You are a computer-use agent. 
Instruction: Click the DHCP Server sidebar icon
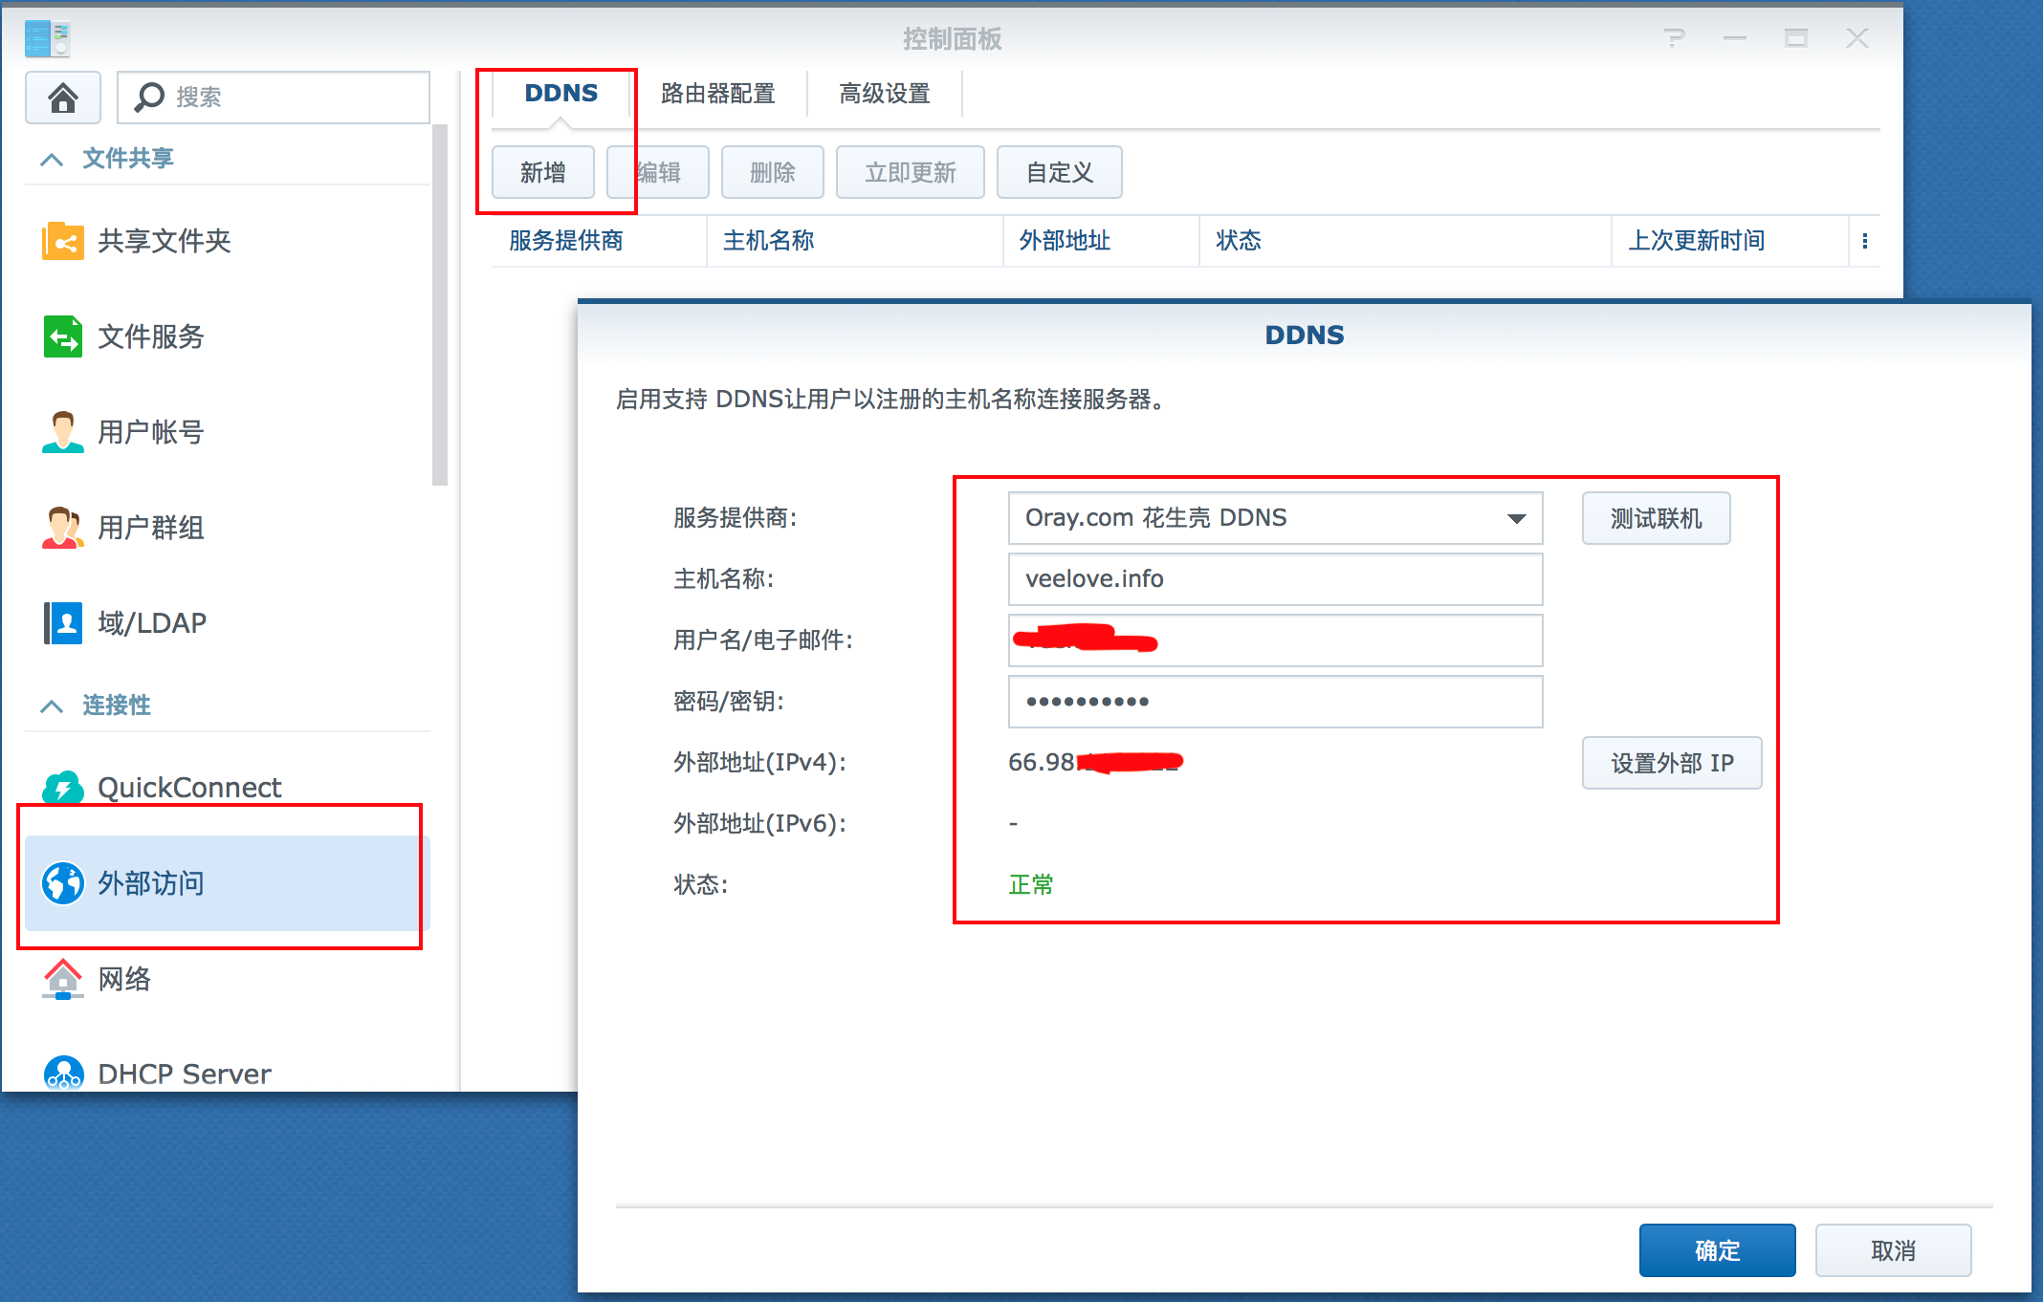(59, 1072)
